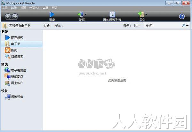
Task: Click the search (搜索) input field
Action: click(x=163, y=26)
